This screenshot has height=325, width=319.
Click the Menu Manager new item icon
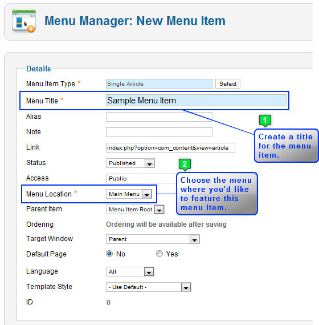tap(24, 21)
